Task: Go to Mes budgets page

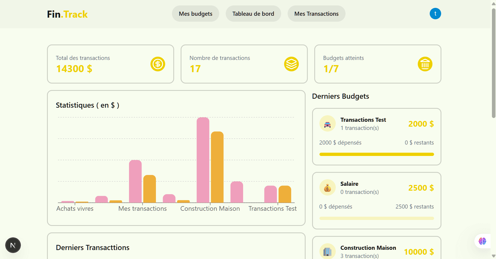Action: tap(196, 14)
